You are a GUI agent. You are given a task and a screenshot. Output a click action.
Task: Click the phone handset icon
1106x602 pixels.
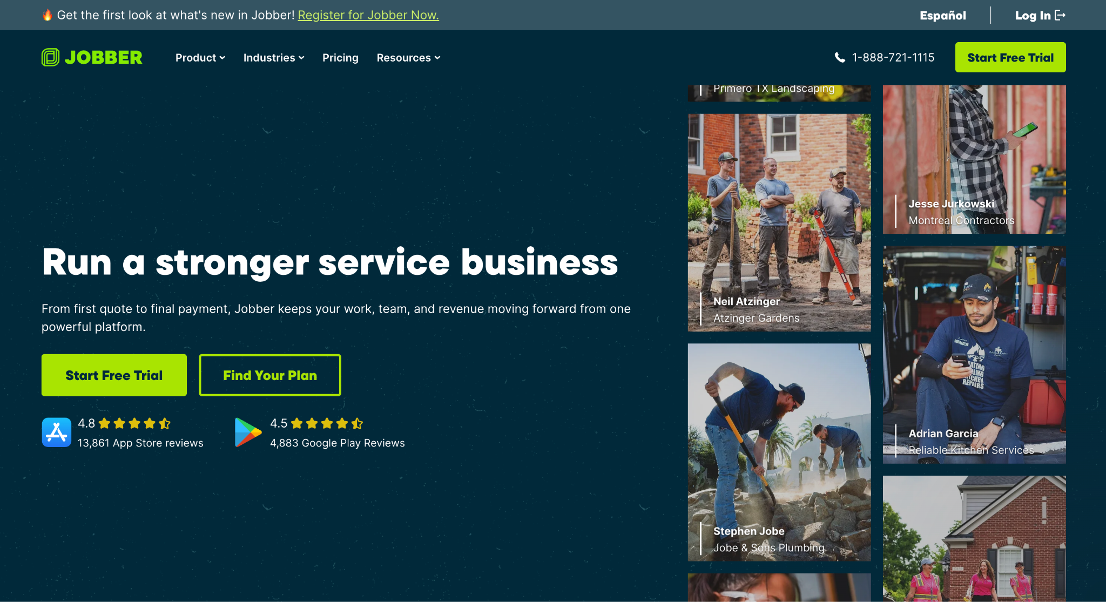[x=840, y=57]
